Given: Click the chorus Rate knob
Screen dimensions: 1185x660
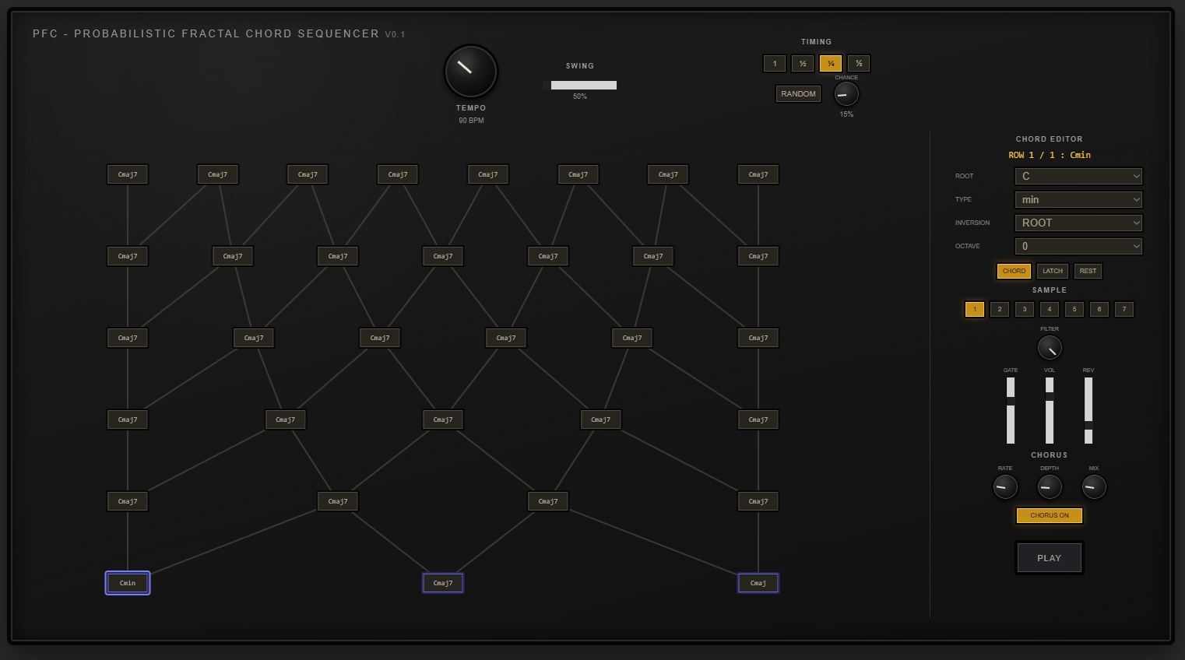Looking at the screenshot, I should (1005, 487).
